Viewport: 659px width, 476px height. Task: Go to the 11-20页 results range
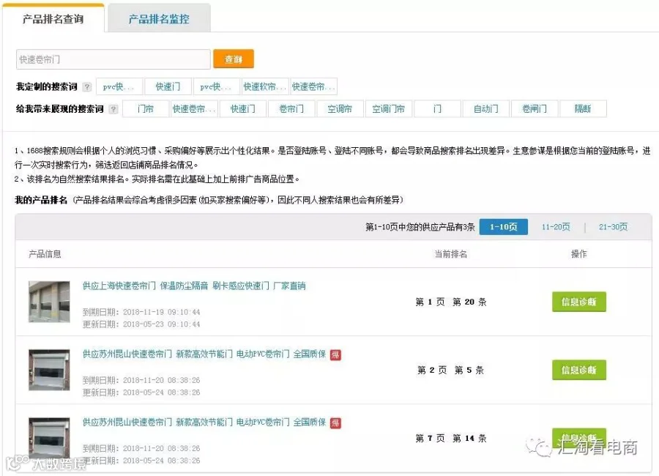pos(556,227)
